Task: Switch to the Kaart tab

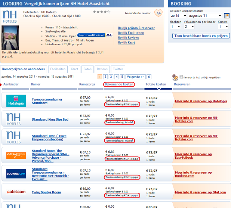Action: coord(74,69)
